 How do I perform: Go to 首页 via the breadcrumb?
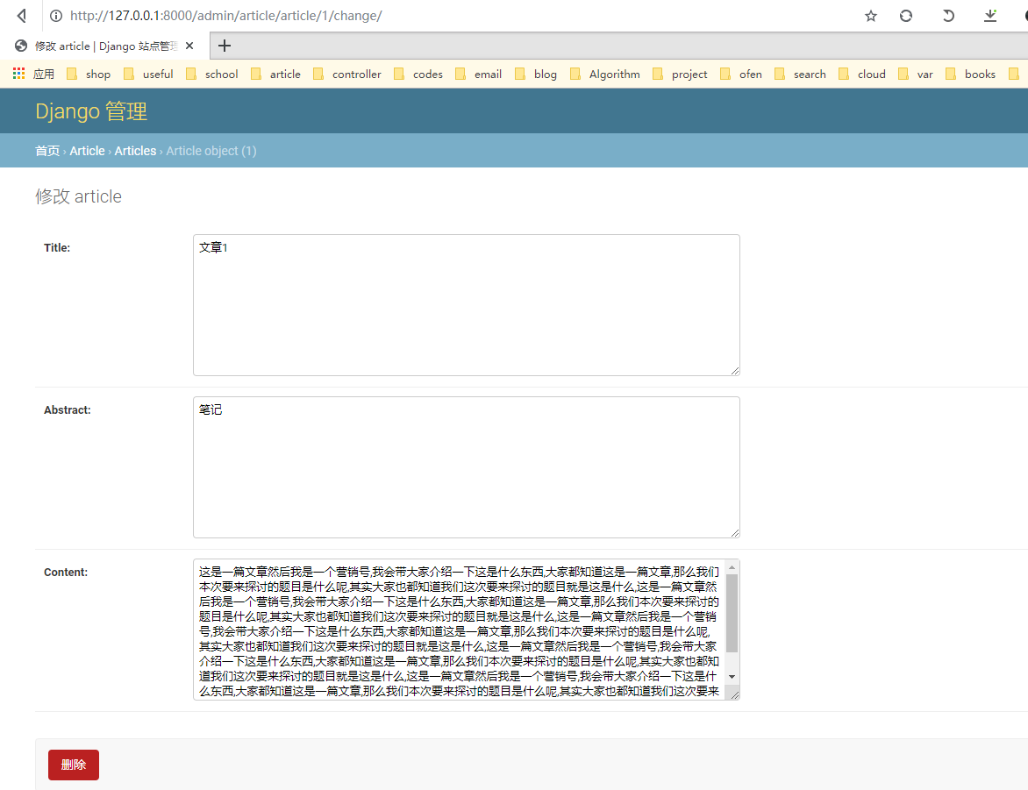coord(46,151)
